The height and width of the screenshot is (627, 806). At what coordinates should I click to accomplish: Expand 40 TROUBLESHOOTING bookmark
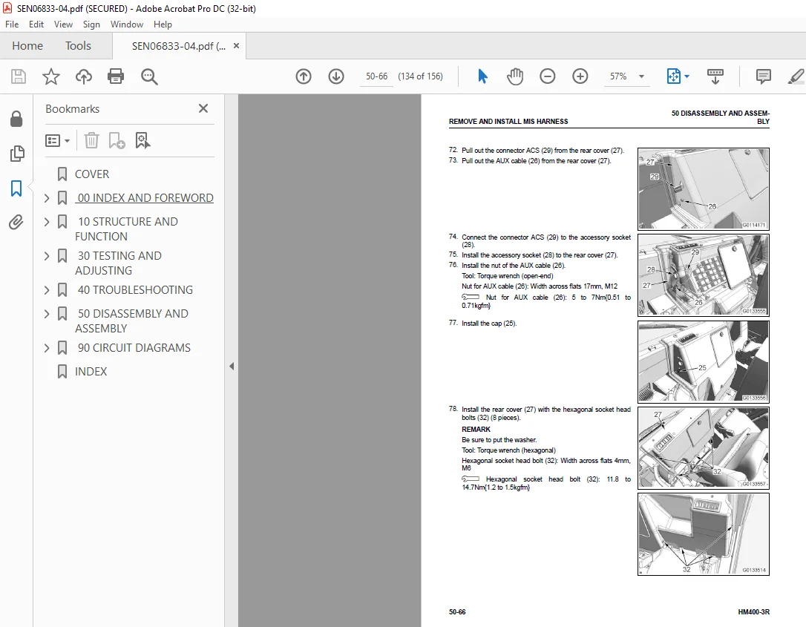[47, 290]
